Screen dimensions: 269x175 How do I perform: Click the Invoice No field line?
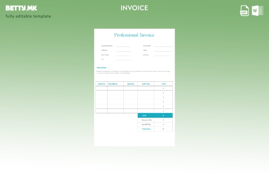[163, 45]
